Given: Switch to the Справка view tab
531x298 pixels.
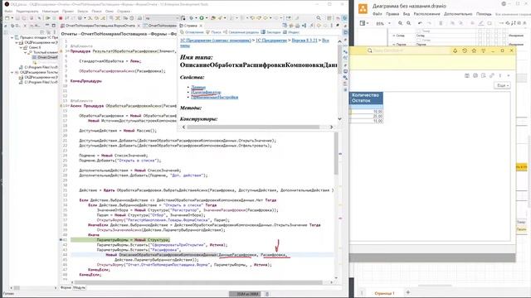Looking at the screenshot, I should 191,26.
